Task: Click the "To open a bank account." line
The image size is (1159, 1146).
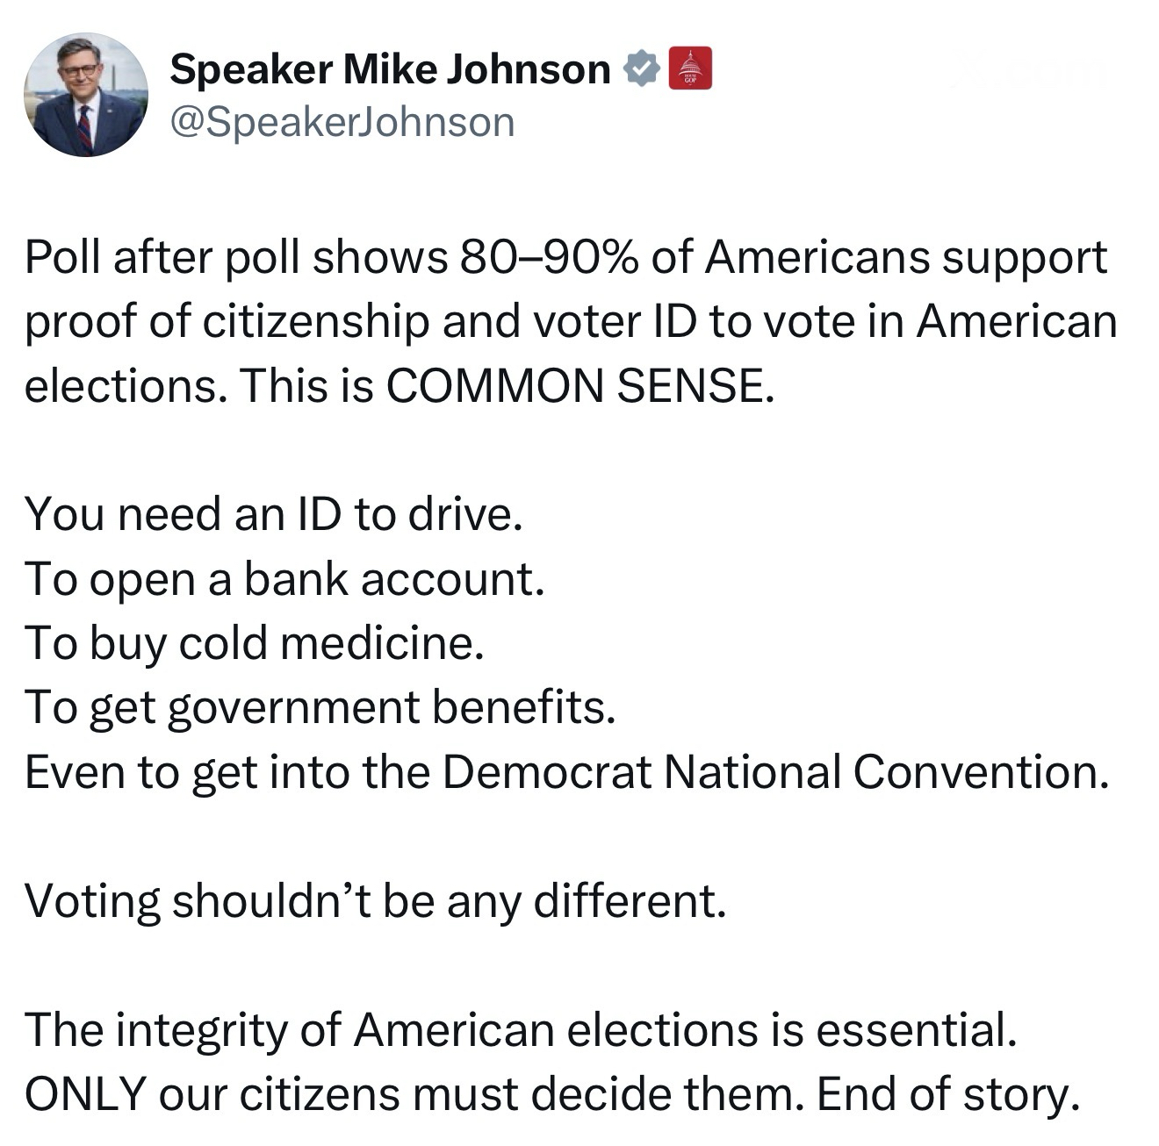Action: tap(284, 578)
